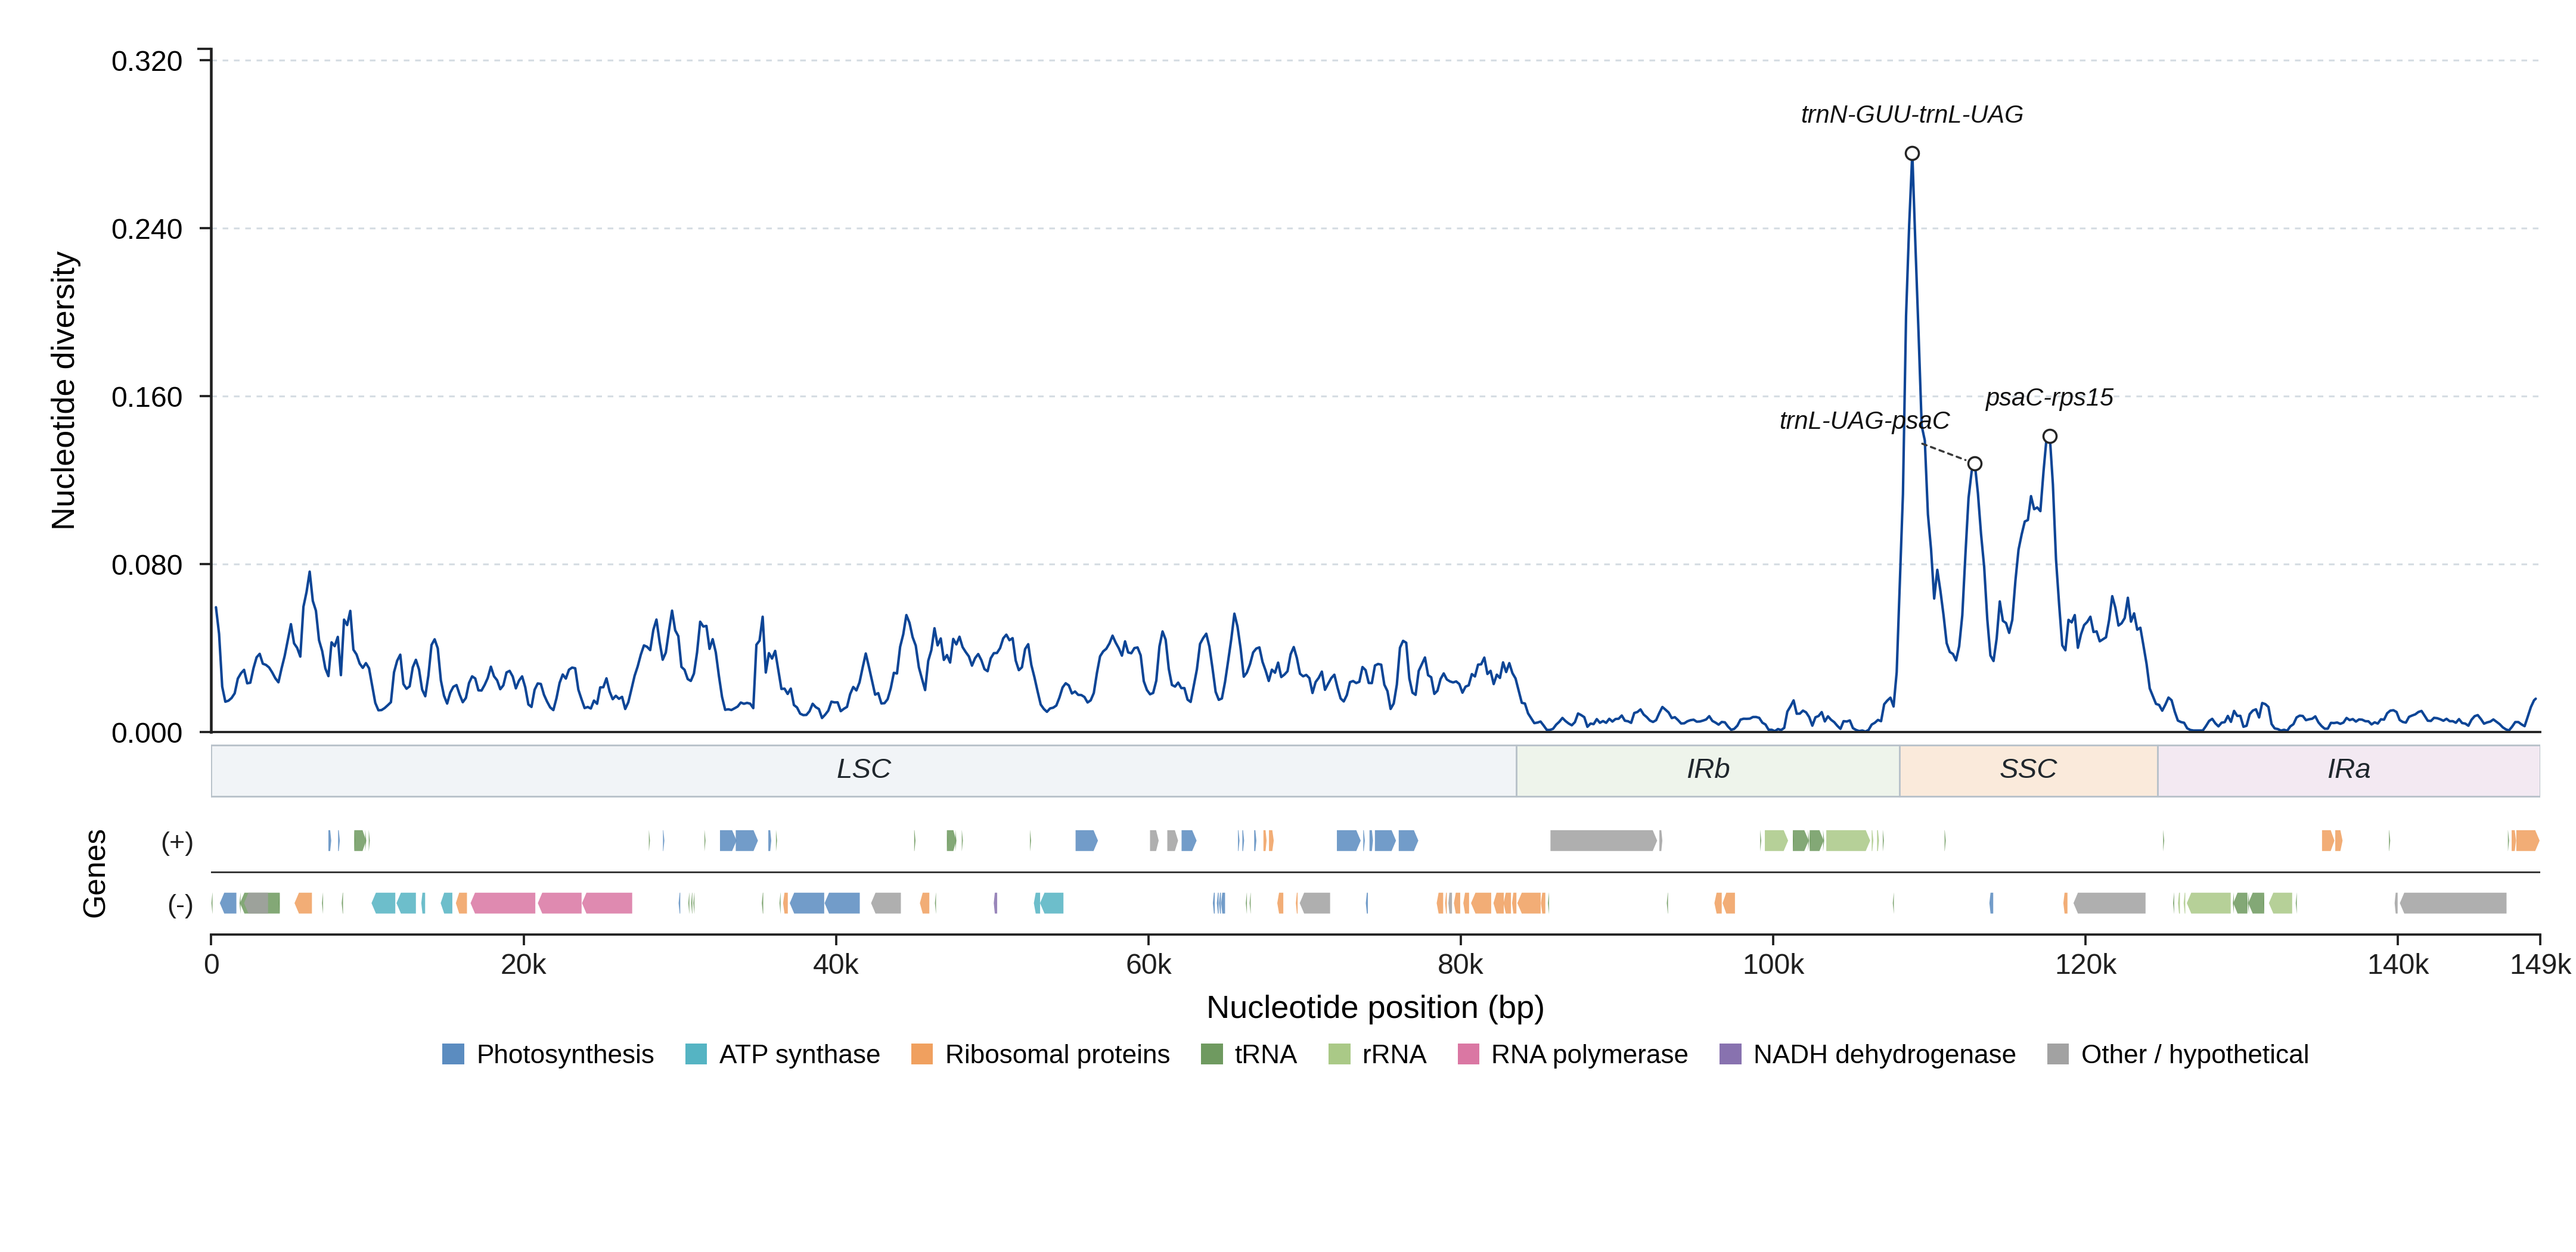
Task: Click the IRb region bar
Action: pyautogui.click(x=1708, y=770)
